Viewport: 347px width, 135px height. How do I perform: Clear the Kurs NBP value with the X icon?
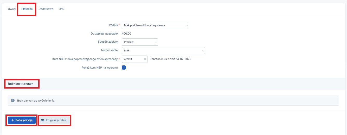[145, 59]
